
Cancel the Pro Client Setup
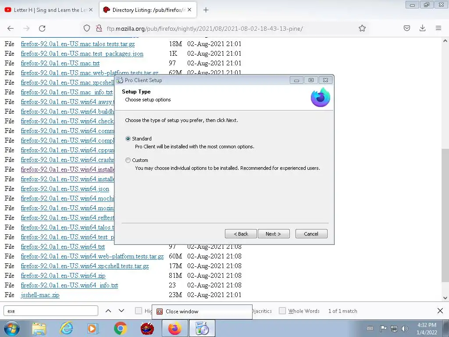pos(311,234)
